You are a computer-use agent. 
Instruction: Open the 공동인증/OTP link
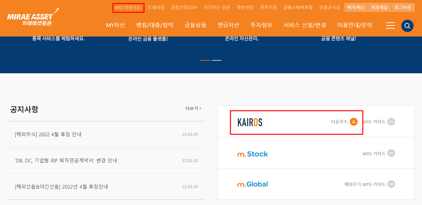(x=184, y=7)
